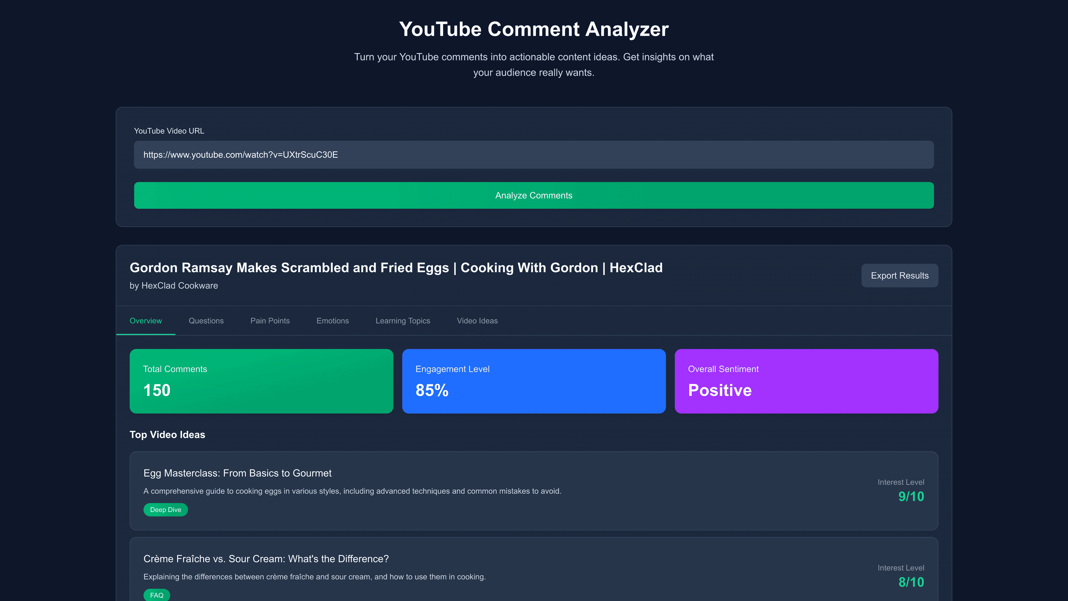
Task: Click the FAQ tag
Action: [156, 595]
